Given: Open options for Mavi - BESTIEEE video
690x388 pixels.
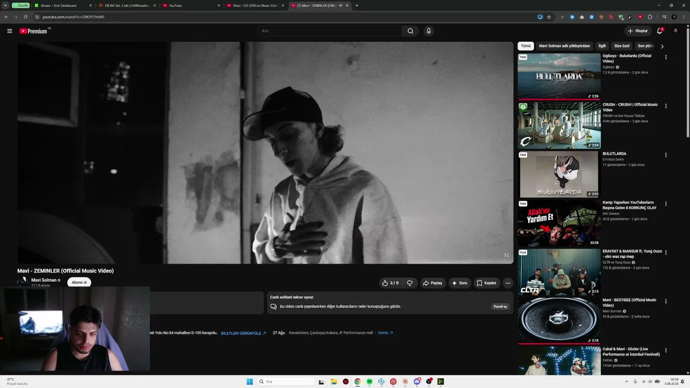Looking at the screenshot, I should click(x=666, y=301).
